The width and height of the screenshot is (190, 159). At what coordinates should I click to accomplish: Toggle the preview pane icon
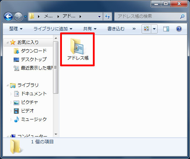[x=166, y=29]
